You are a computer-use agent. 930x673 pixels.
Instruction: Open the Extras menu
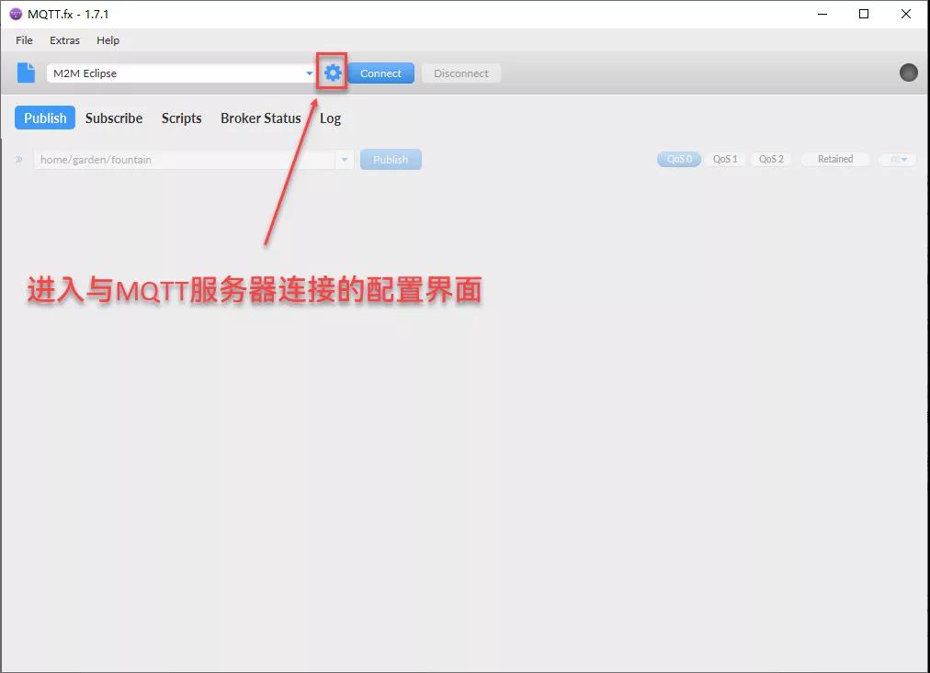(x=64, y=40)
